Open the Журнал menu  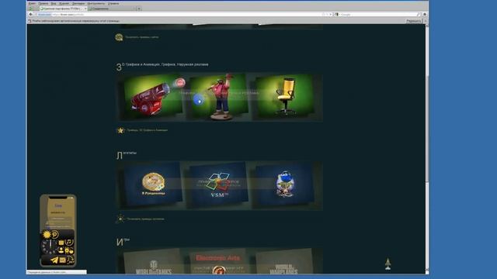(64, 3)
